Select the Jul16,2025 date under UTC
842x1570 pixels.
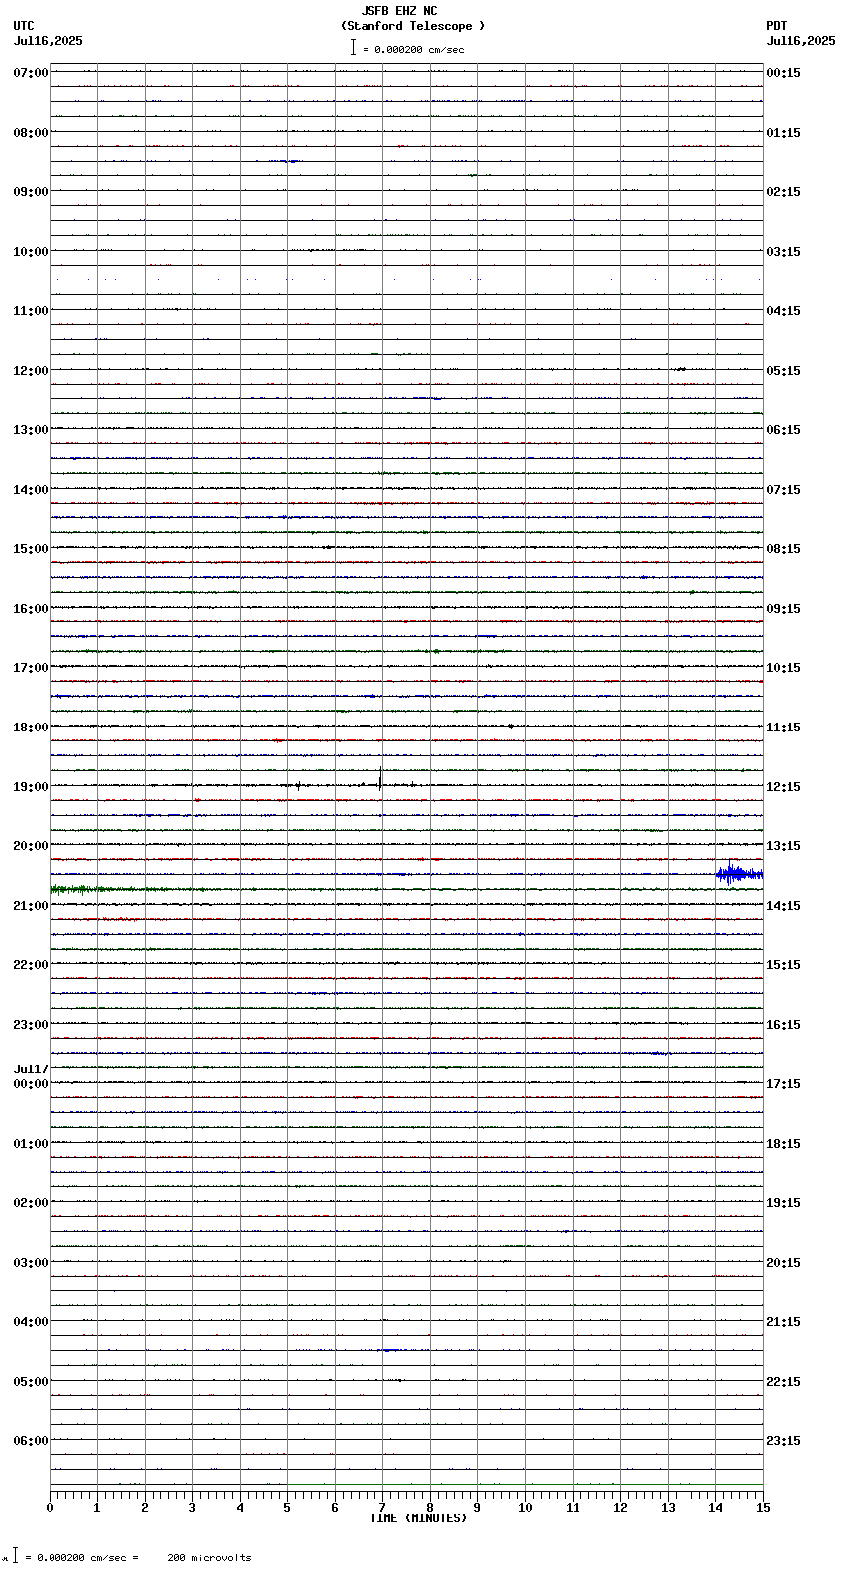[x=49, y=41]
